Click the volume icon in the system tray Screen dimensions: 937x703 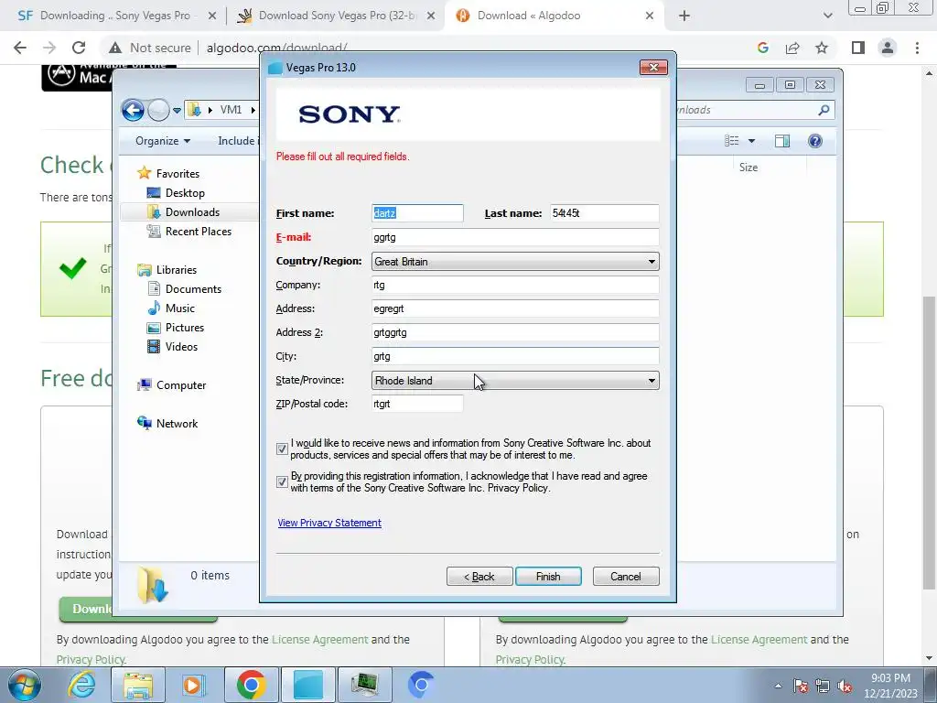coord(845,687)
